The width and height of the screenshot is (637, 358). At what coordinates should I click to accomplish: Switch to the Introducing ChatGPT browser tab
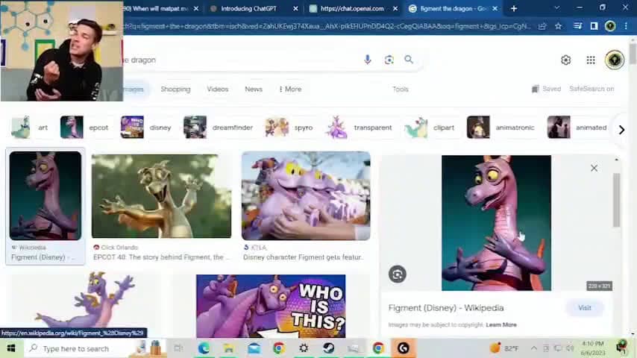click(248, 8)
